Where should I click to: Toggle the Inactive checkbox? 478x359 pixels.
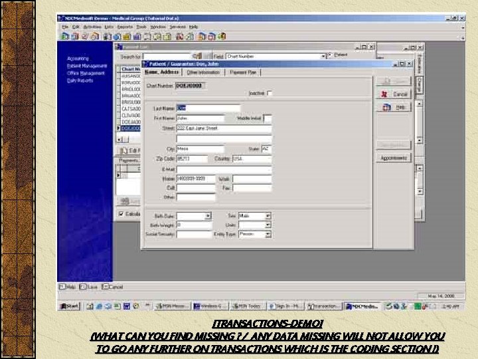pos(270,93)
